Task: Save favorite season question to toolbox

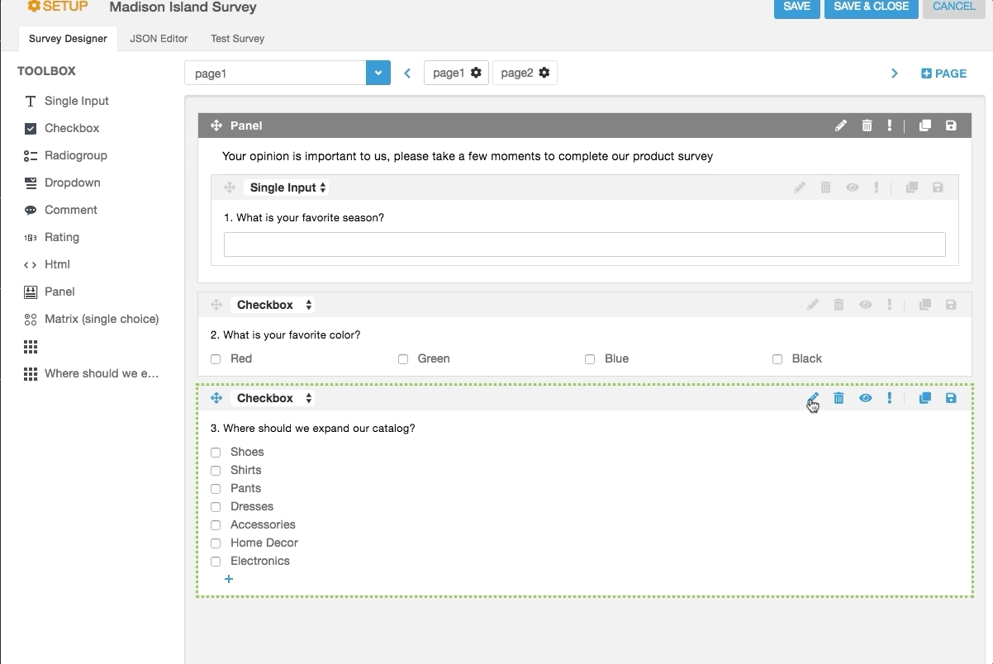Action: coord(938,187)
